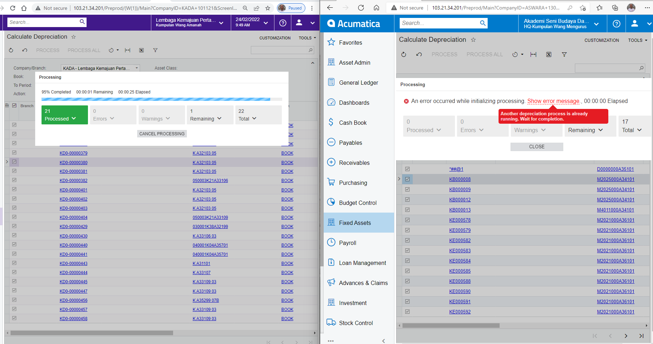
Task: Export to Excel in right toolbar
Action: click(x=549, y=54)
